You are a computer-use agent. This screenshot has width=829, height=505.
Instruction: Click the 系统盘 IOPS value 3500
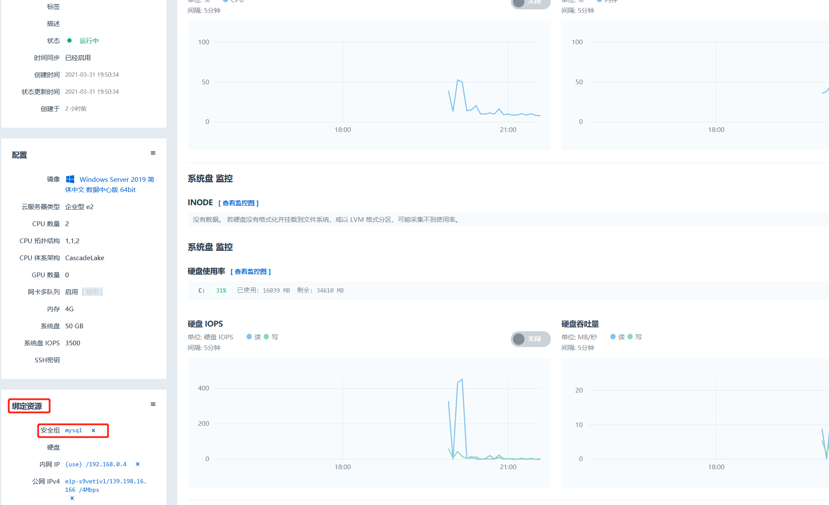(72, 343)
